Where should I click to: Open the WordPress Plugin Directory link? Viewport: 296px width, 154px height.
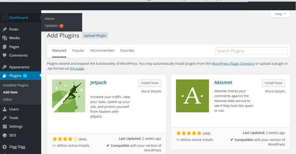(233, 64)
